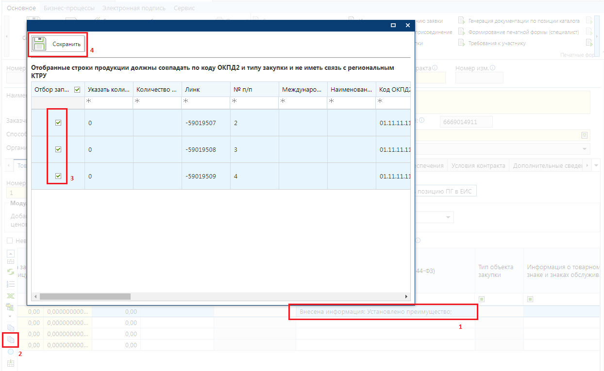Image resolution: width=604 pixels, height=371 pixels.
Task: Click the dialog horizontal scrollbar thumb
Action: tap(85, 296)
